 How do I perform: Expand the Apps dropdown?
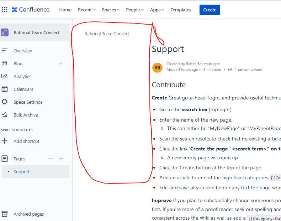pyautogui.click(x=157, y=10)
